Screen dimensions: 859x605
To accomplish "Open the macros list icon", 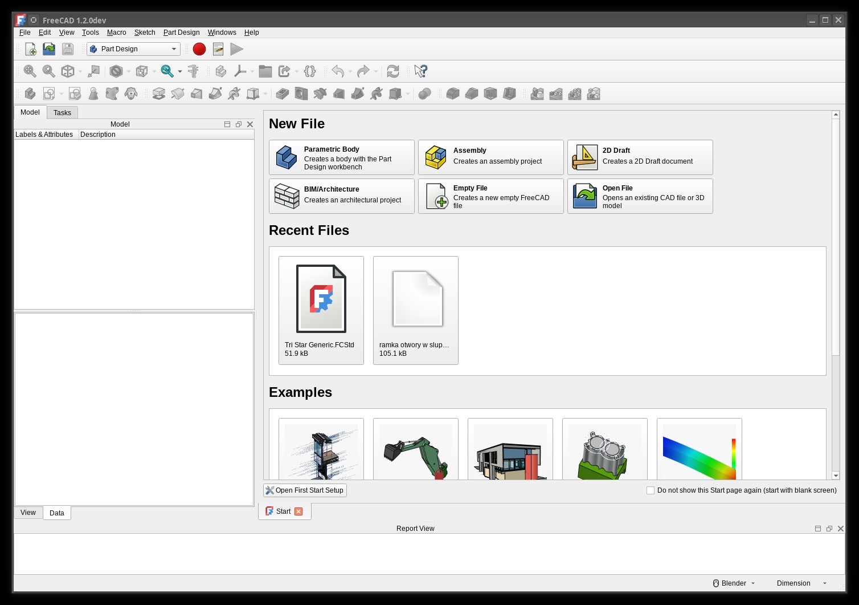I will tap(218, 49).
